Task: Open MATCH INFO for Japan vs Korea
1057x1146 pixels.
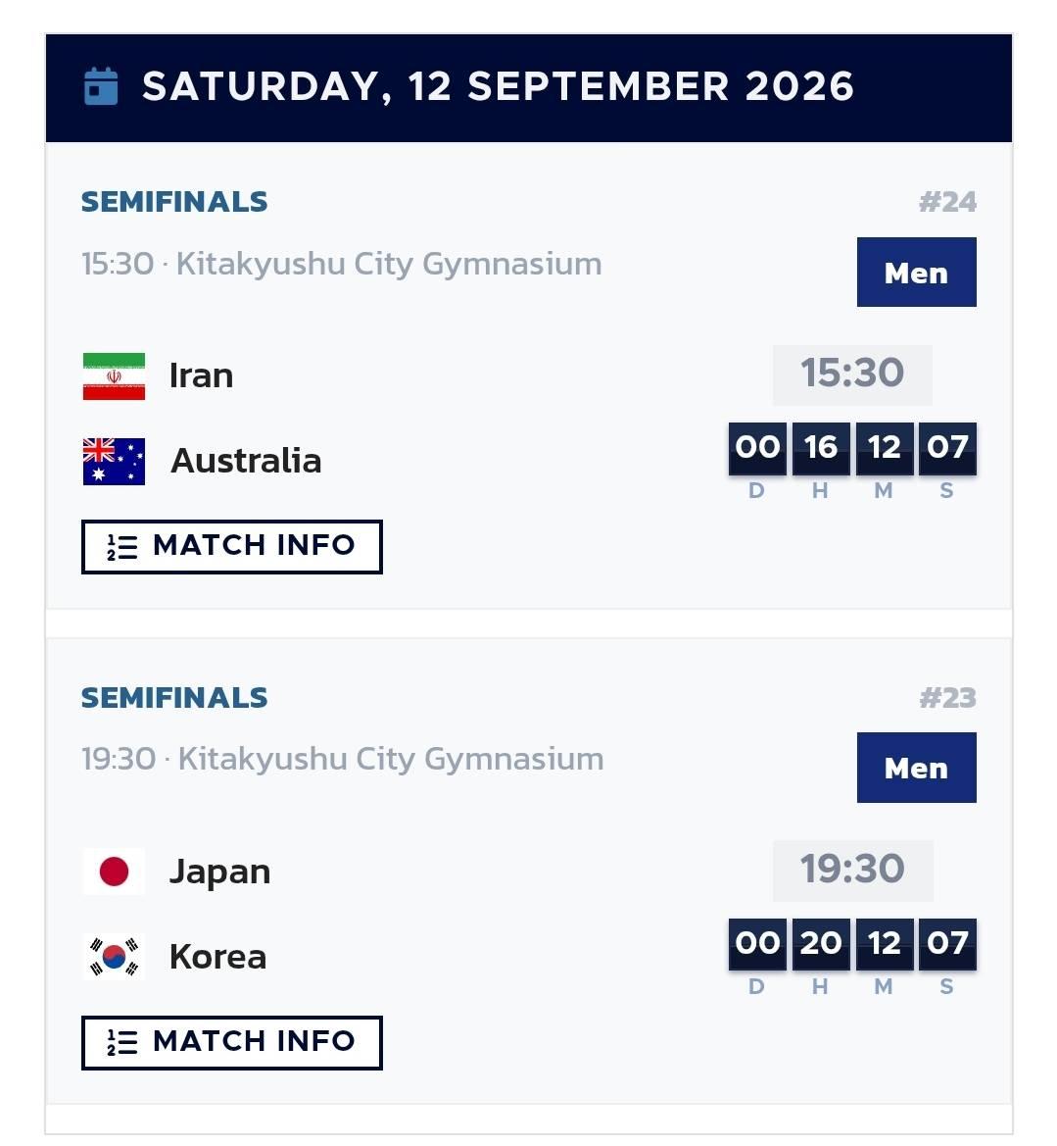Action: (x=231, y=1042)
